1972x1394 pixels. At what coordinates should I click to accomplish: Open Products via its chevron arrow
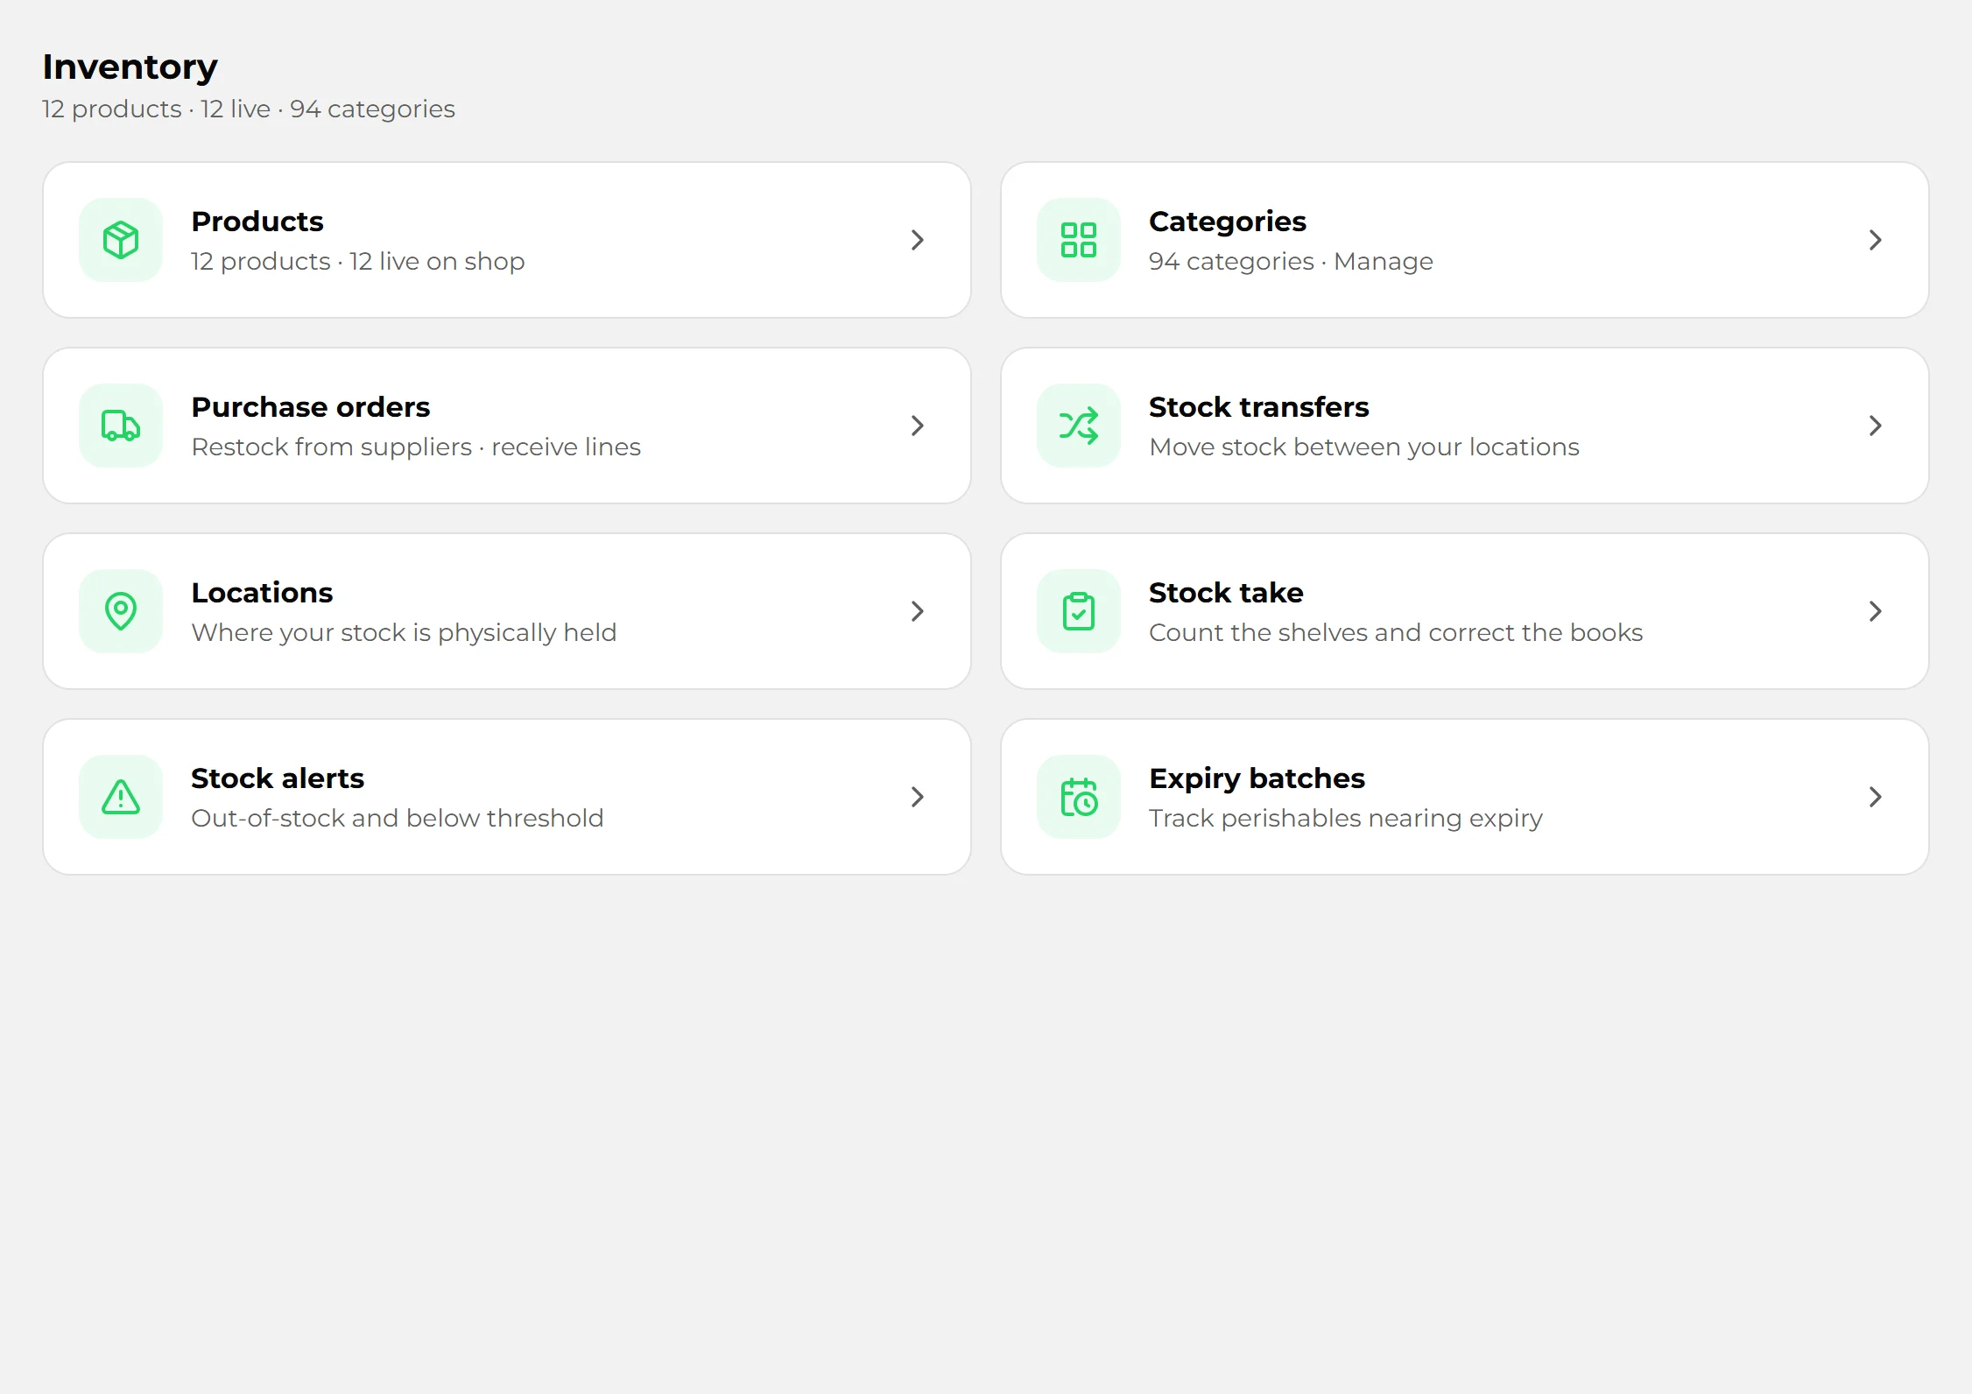point(917,240)
